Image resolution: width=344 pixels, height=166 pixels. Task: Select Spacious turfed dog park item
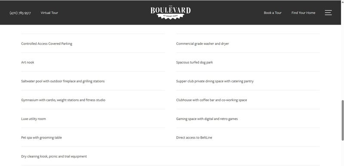click(194, 62)
